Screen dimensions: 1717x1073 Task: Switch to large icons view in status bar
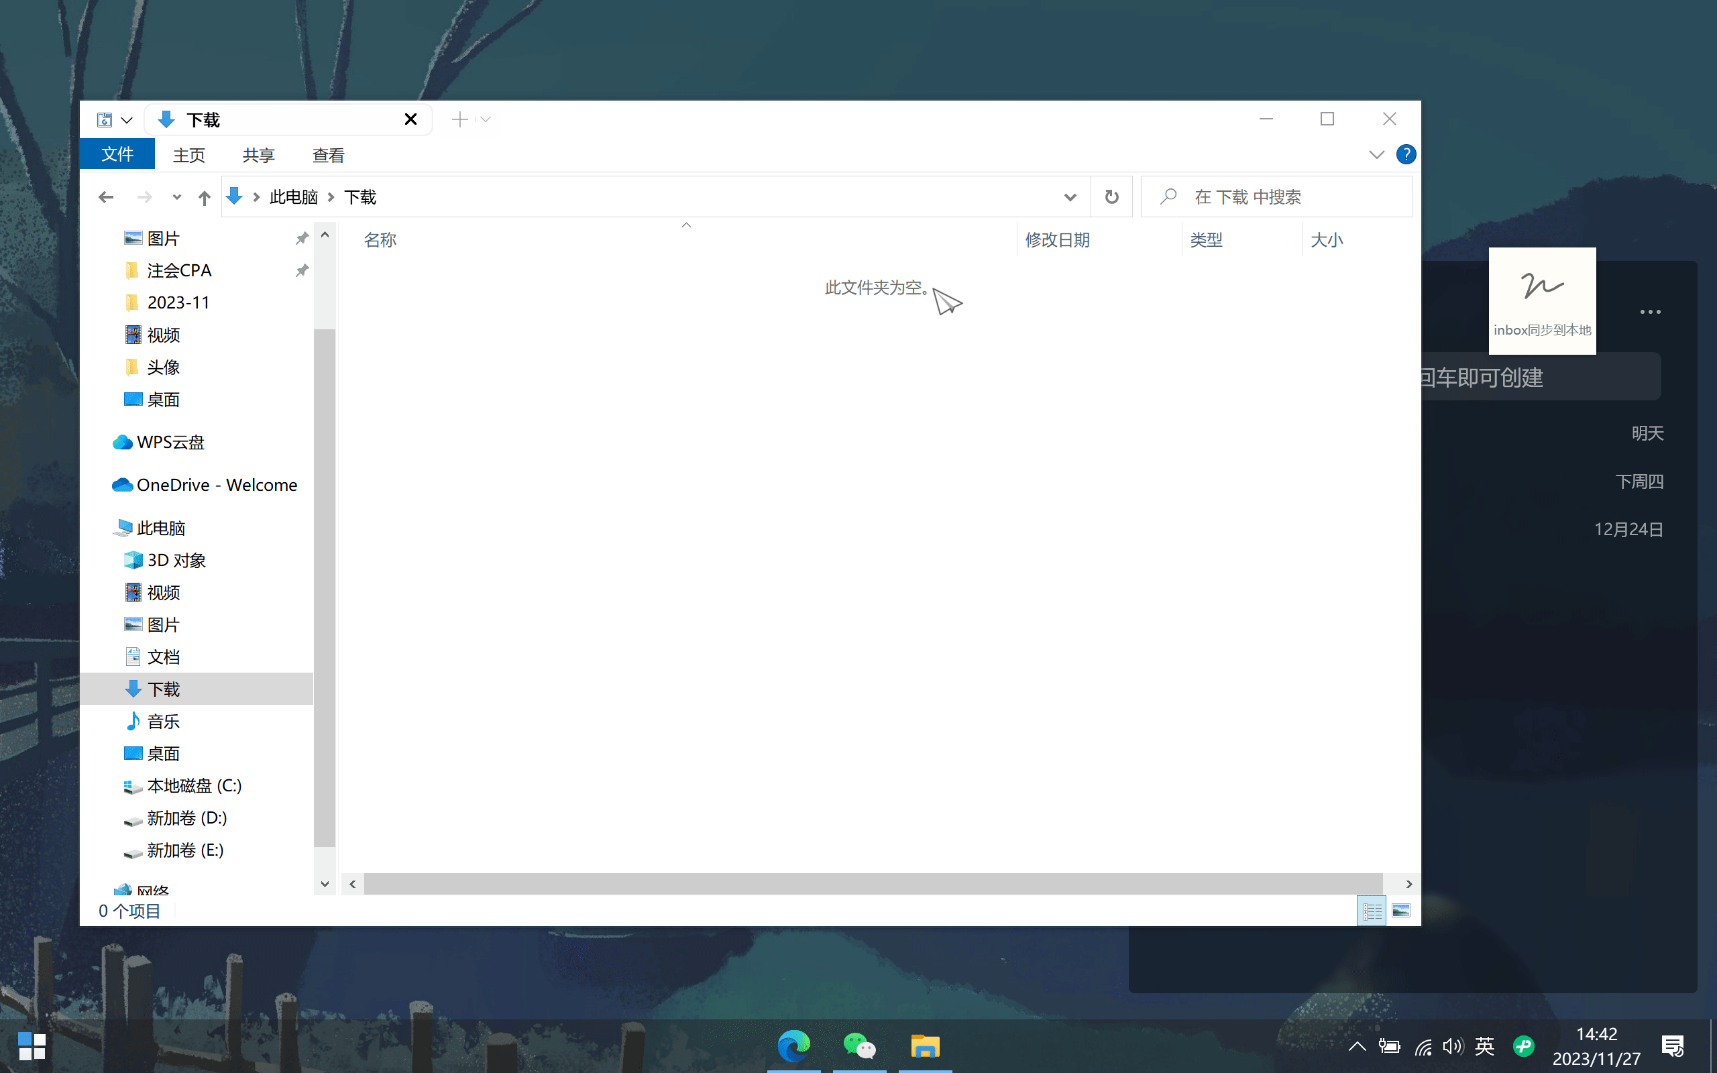click(x=1401, y=911)
